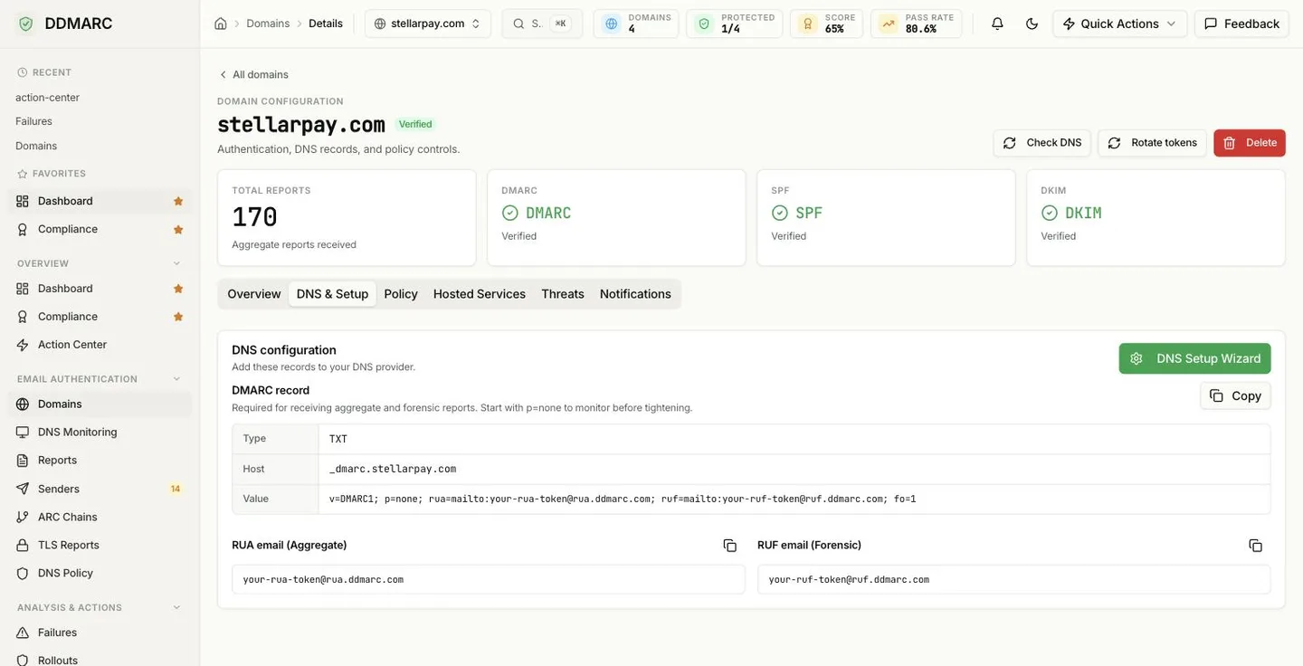Launch the DNS Setup Wizard
Image resolution: width=1303 pixels, height=666 pixels.
point(1194,358)
